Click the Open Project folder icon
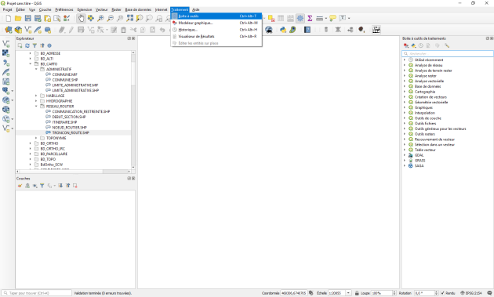 tap(18, 18)
